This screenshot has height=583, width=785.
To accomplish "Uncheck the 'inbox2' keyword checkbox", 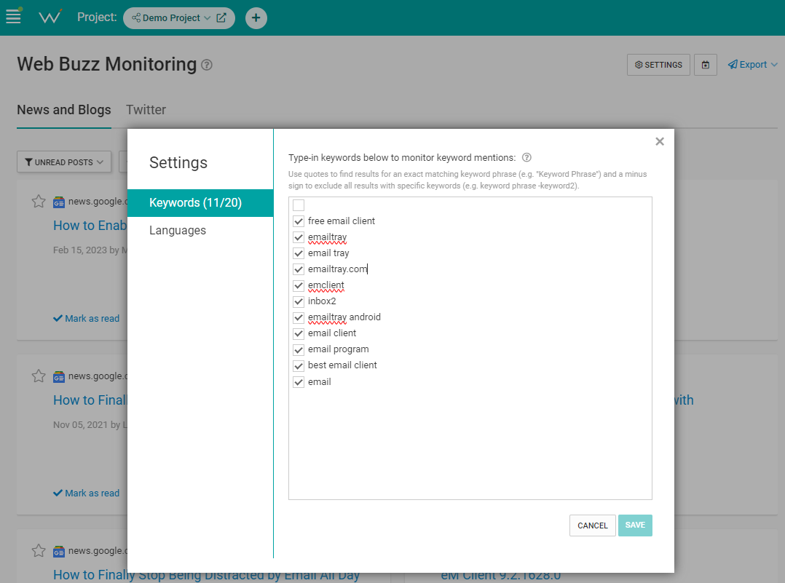I will click(x=299, y=301).
